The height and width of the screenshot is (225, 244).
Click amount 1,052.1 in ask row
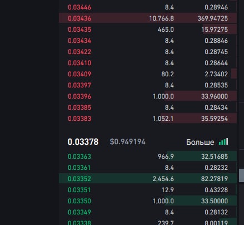click(x=163, y=119)
